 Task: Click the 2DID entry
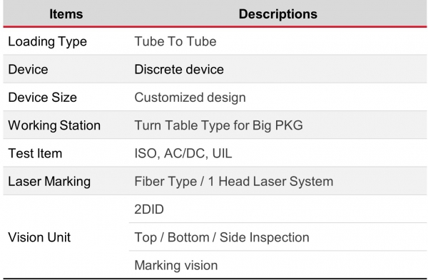149,209
